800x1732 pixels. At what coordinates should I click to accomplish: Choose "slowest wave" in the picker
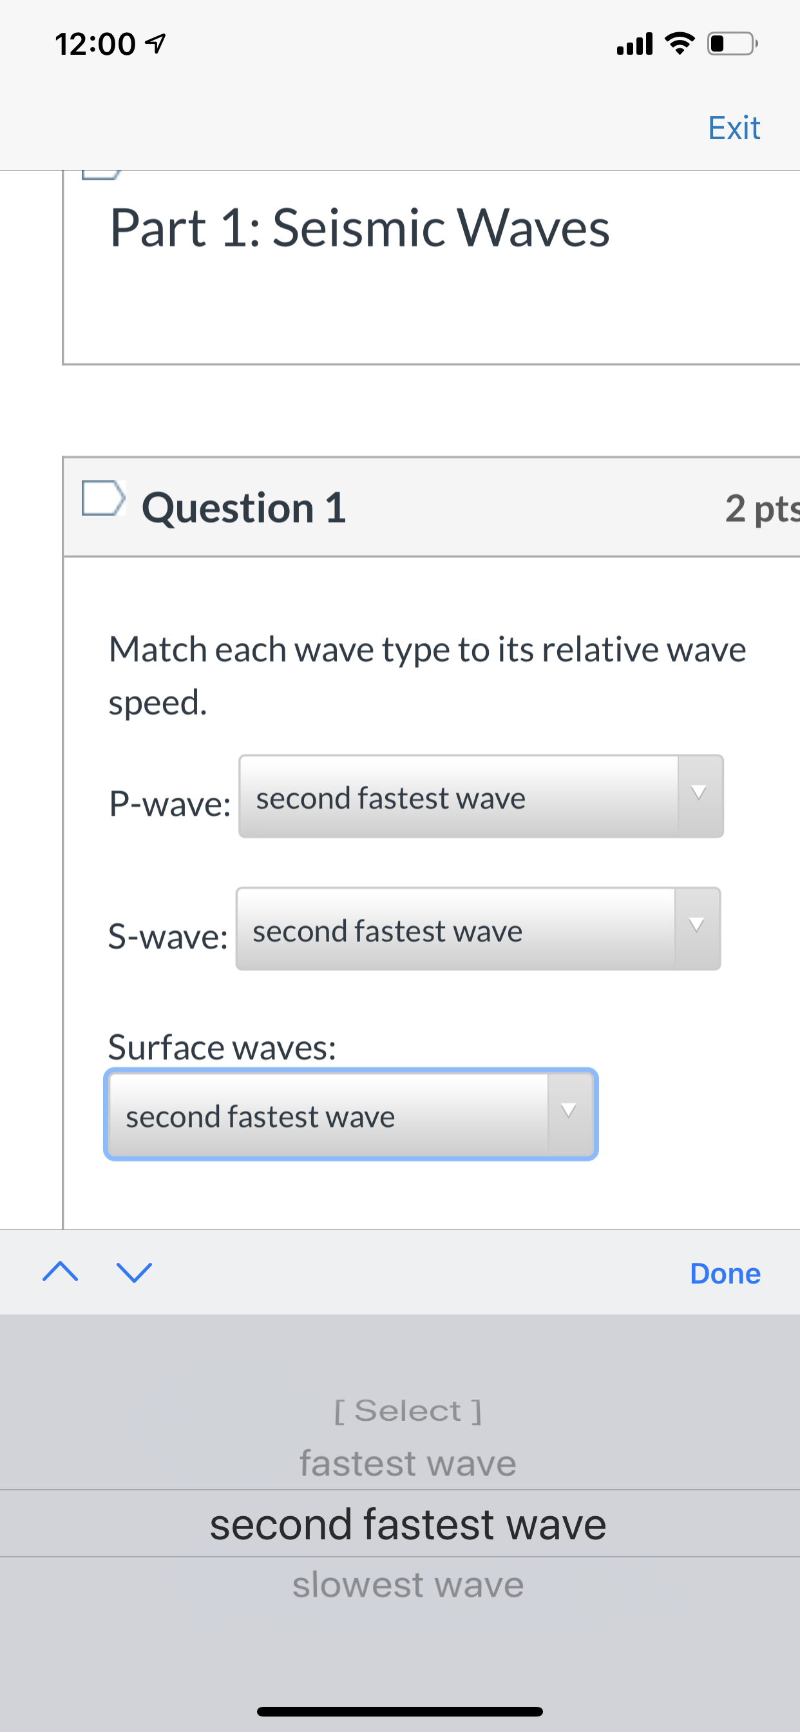(x=407, y=1584)
